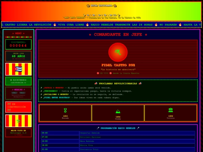Screen dimensions: 203x152
Task: Click the Netscape 4.0 badge
Action: click(x=18, y=133)
